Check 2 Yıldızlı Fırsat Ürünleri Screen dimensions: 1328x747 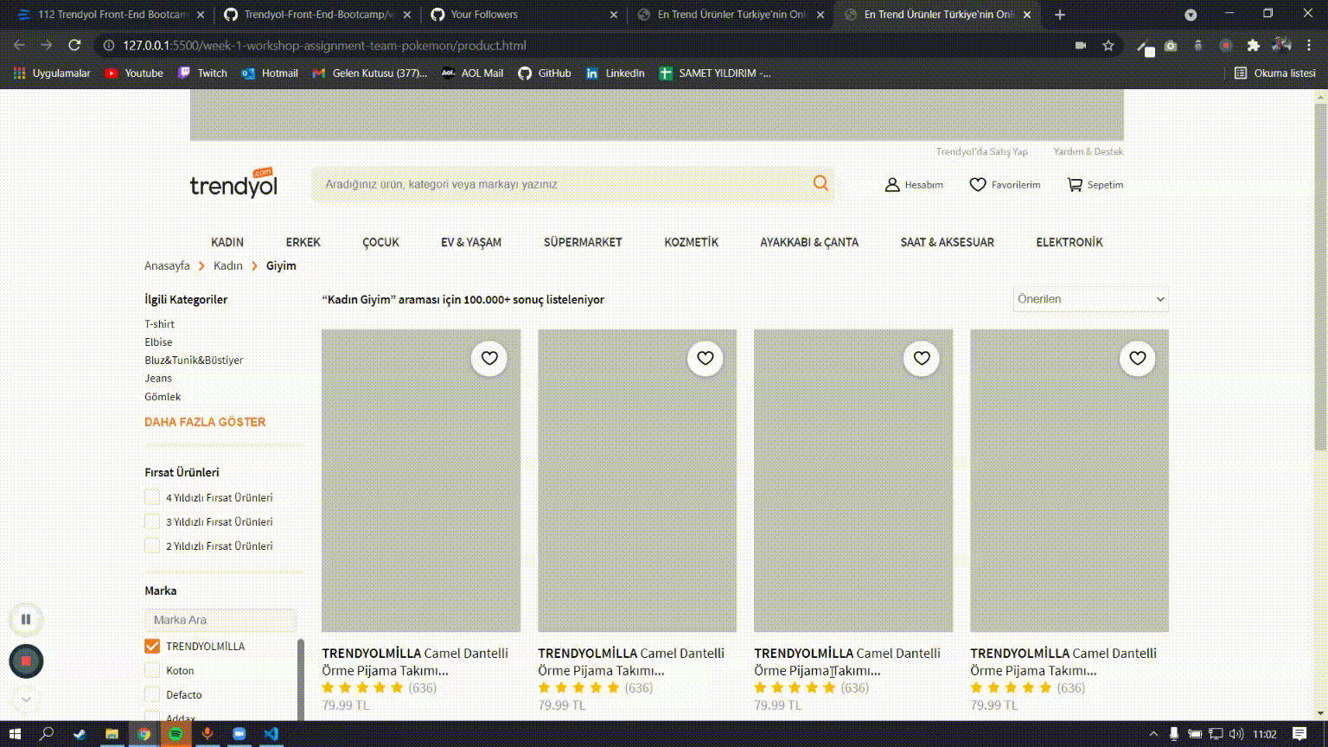pyautogui.click(x=152, y=545)
